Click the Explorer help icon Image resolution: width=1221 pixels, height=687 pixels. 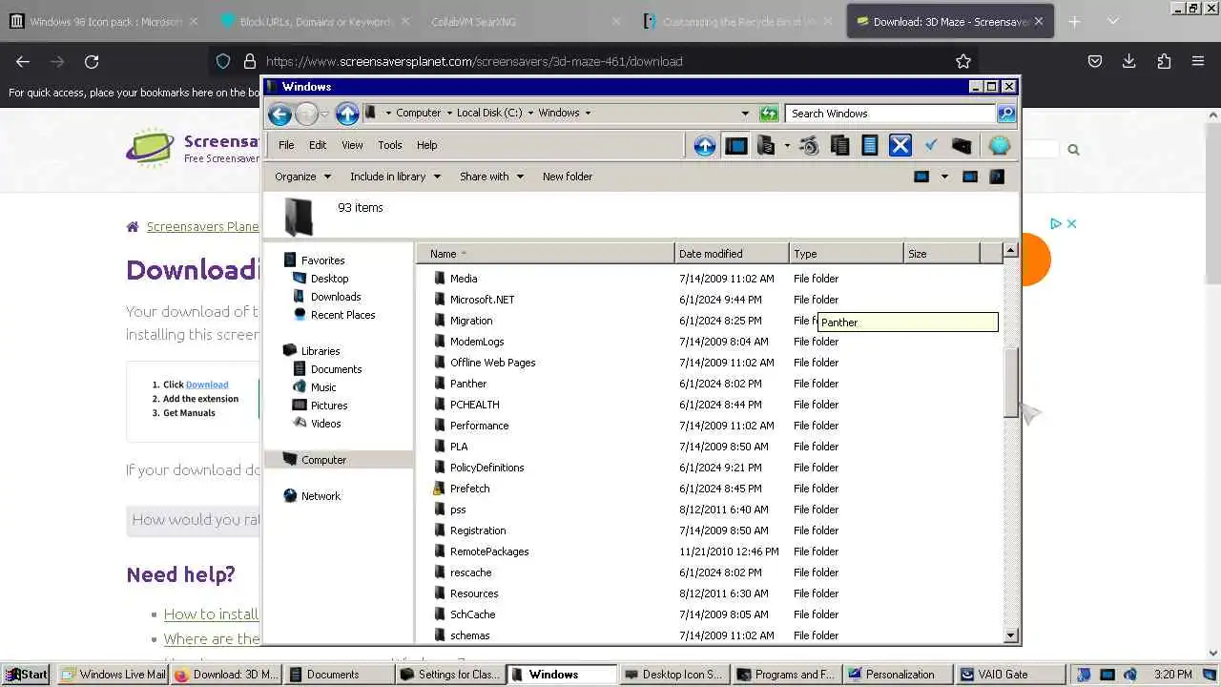click(997, 177)
